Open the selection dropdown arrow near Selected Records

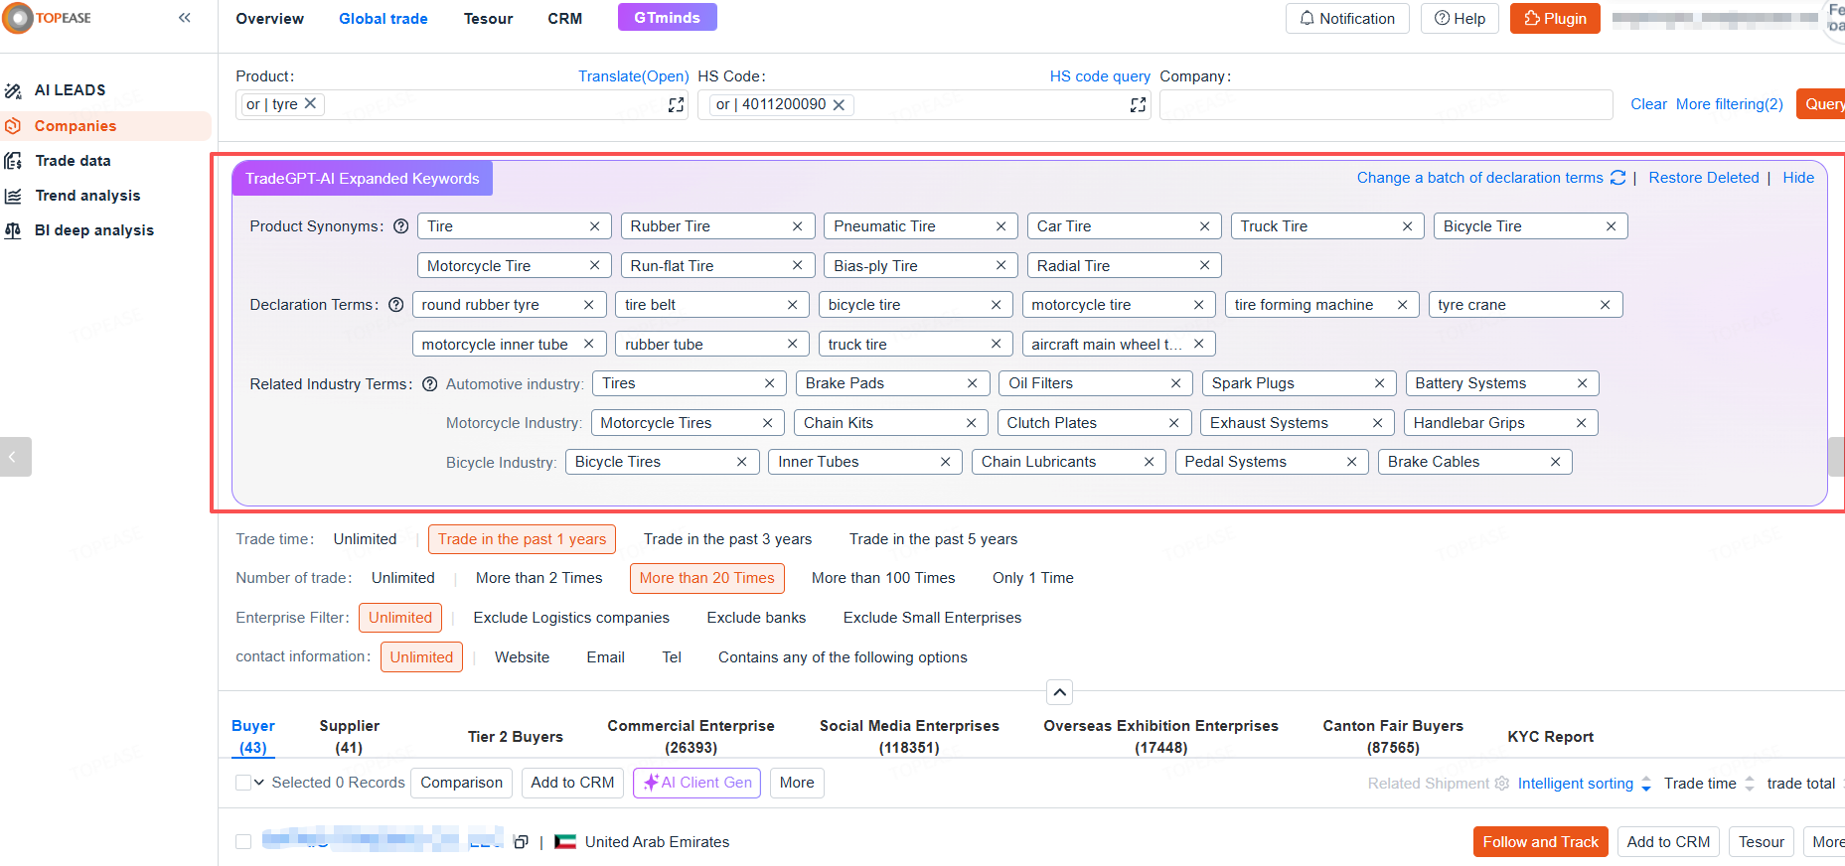(259, 783)
